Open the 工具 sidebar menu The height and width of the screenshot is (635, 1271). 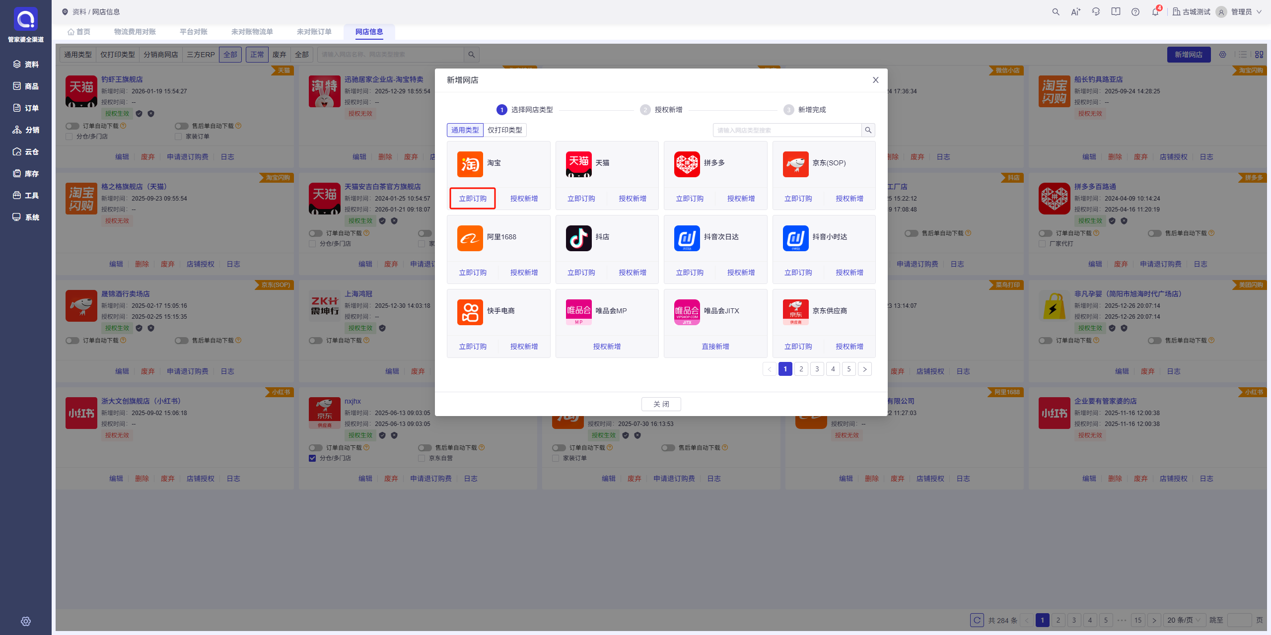pos(26,195)
